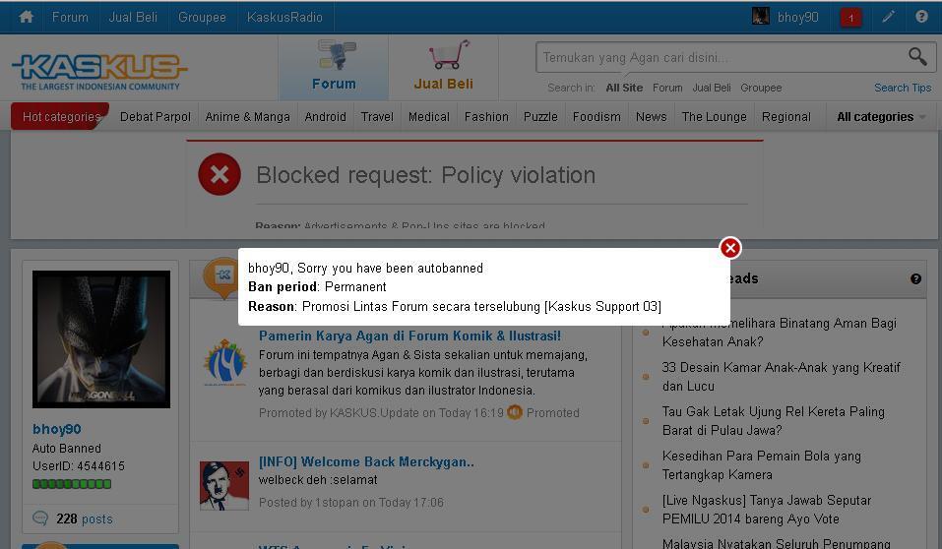Open the Forum tab with chat icon
Image resolution: width=942 pixels, height=549 pixels.
pyautogui.click(x=334, y=66)
